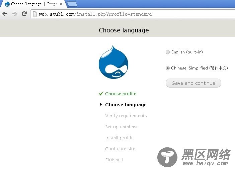The width and height of the screenshot is (235, 169).
Task: Click the page icon in the address bar
Action: point(35,14)
